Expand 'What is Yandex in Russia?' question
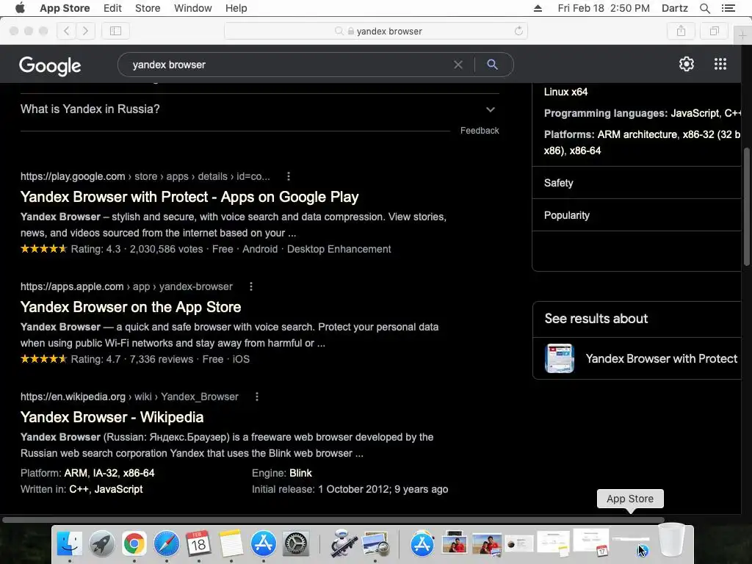The image size is (752, 564). (259, 109)
